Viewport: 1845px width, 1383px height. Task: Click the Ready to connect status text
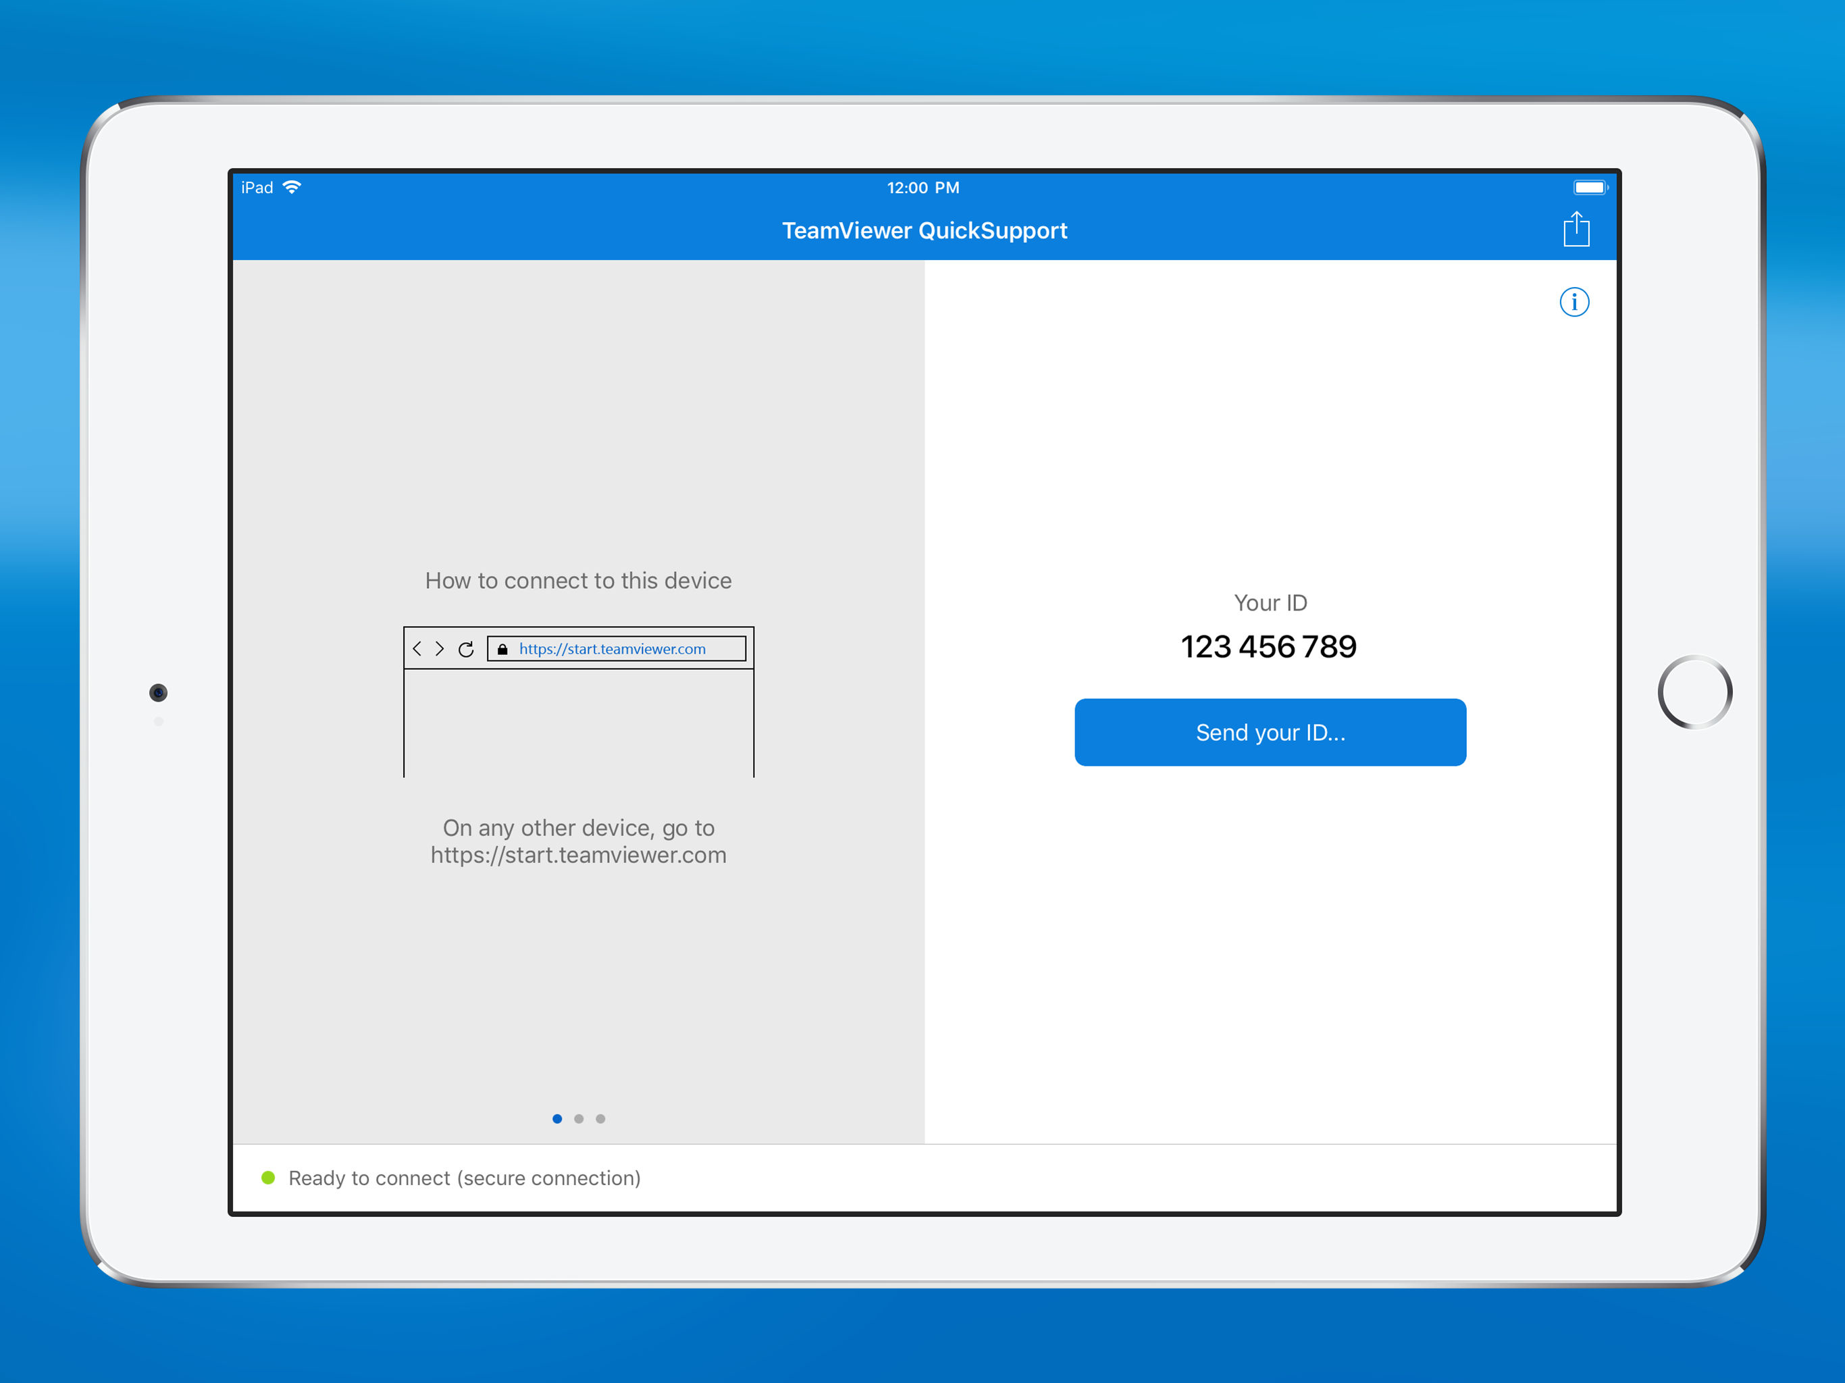(465, 1178)
